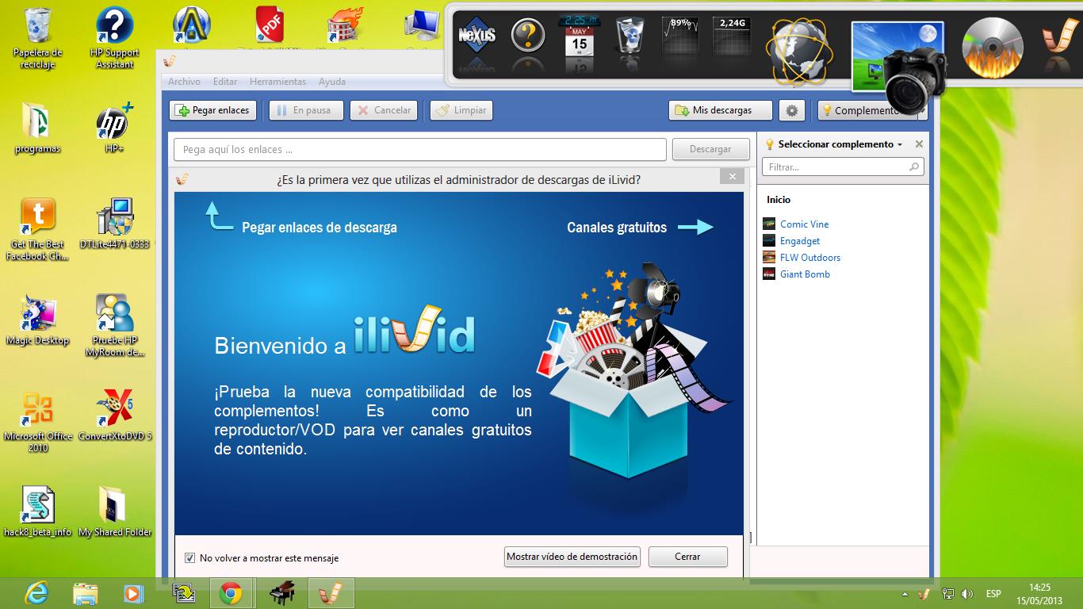1083x609 pixels.
Task: Open the Archivo menu
Action: tap(184, 82)
